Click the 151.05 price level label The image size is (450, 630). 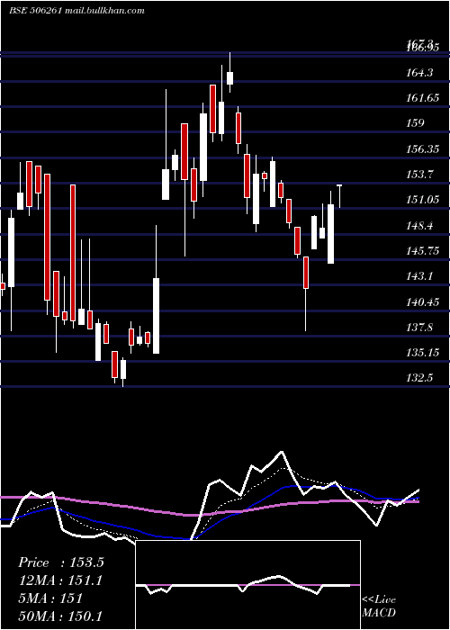[423, 200]
